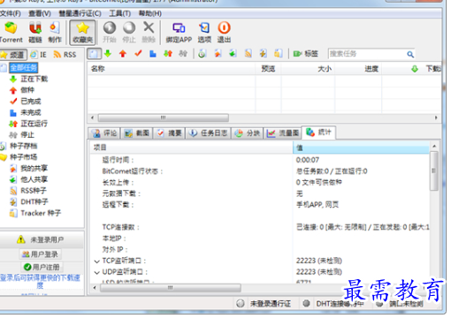Click the statistics panel vertical scrollbar thumb
The height and width of the screenshot is (318, 451).
[x=433, y=170]
